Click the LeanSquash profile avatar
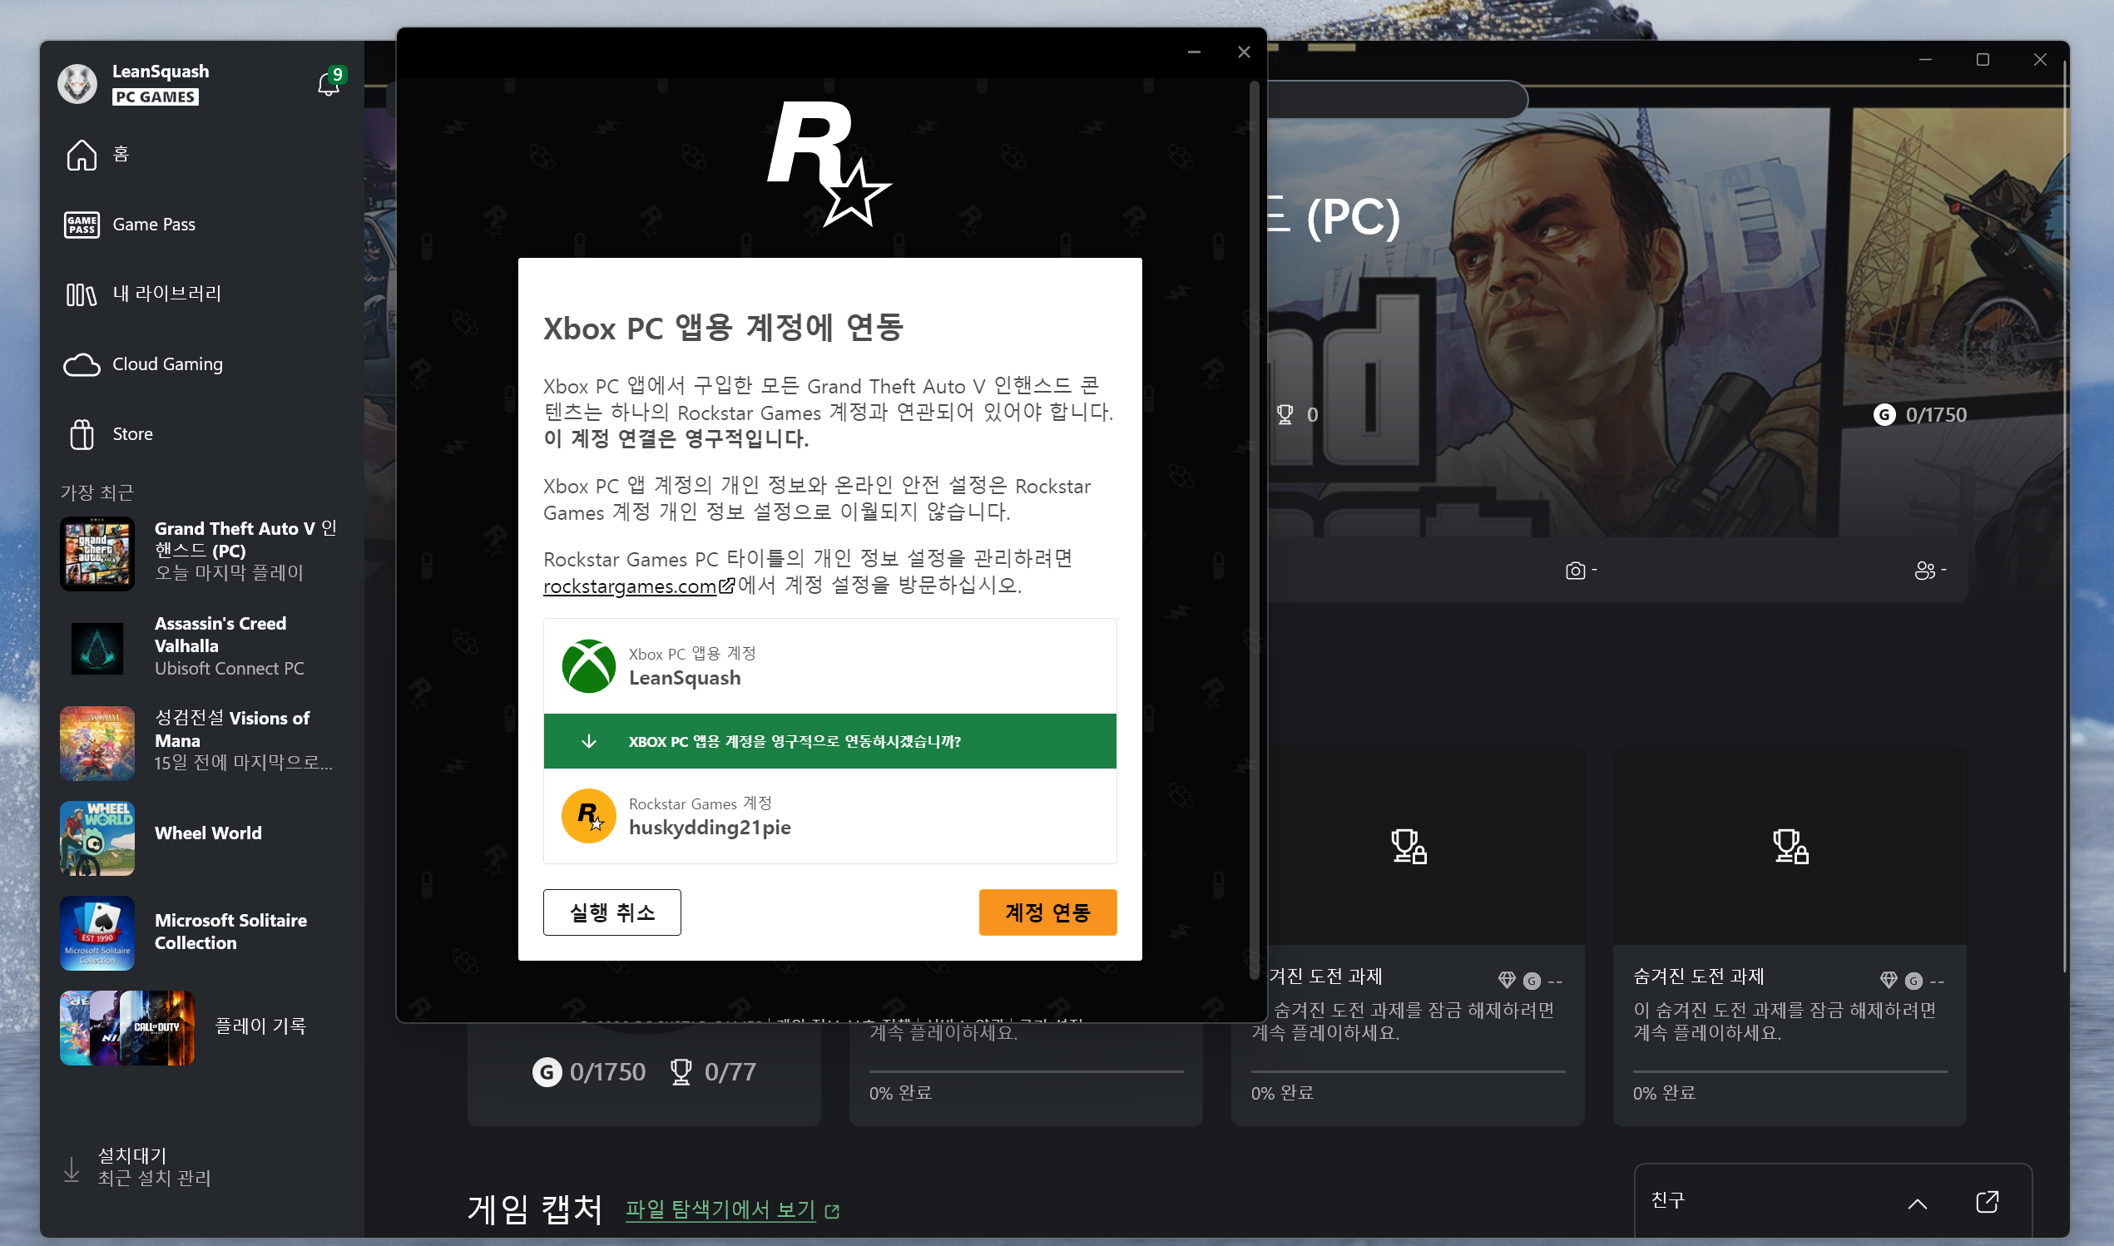This screenshot has height=1246, width=2114. (77, 83)
